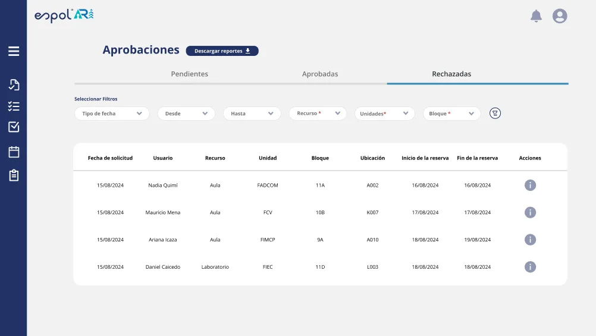596x336 pixels.
Task: View info for Daniel Caicedo's request
Action: pos(530,267)
